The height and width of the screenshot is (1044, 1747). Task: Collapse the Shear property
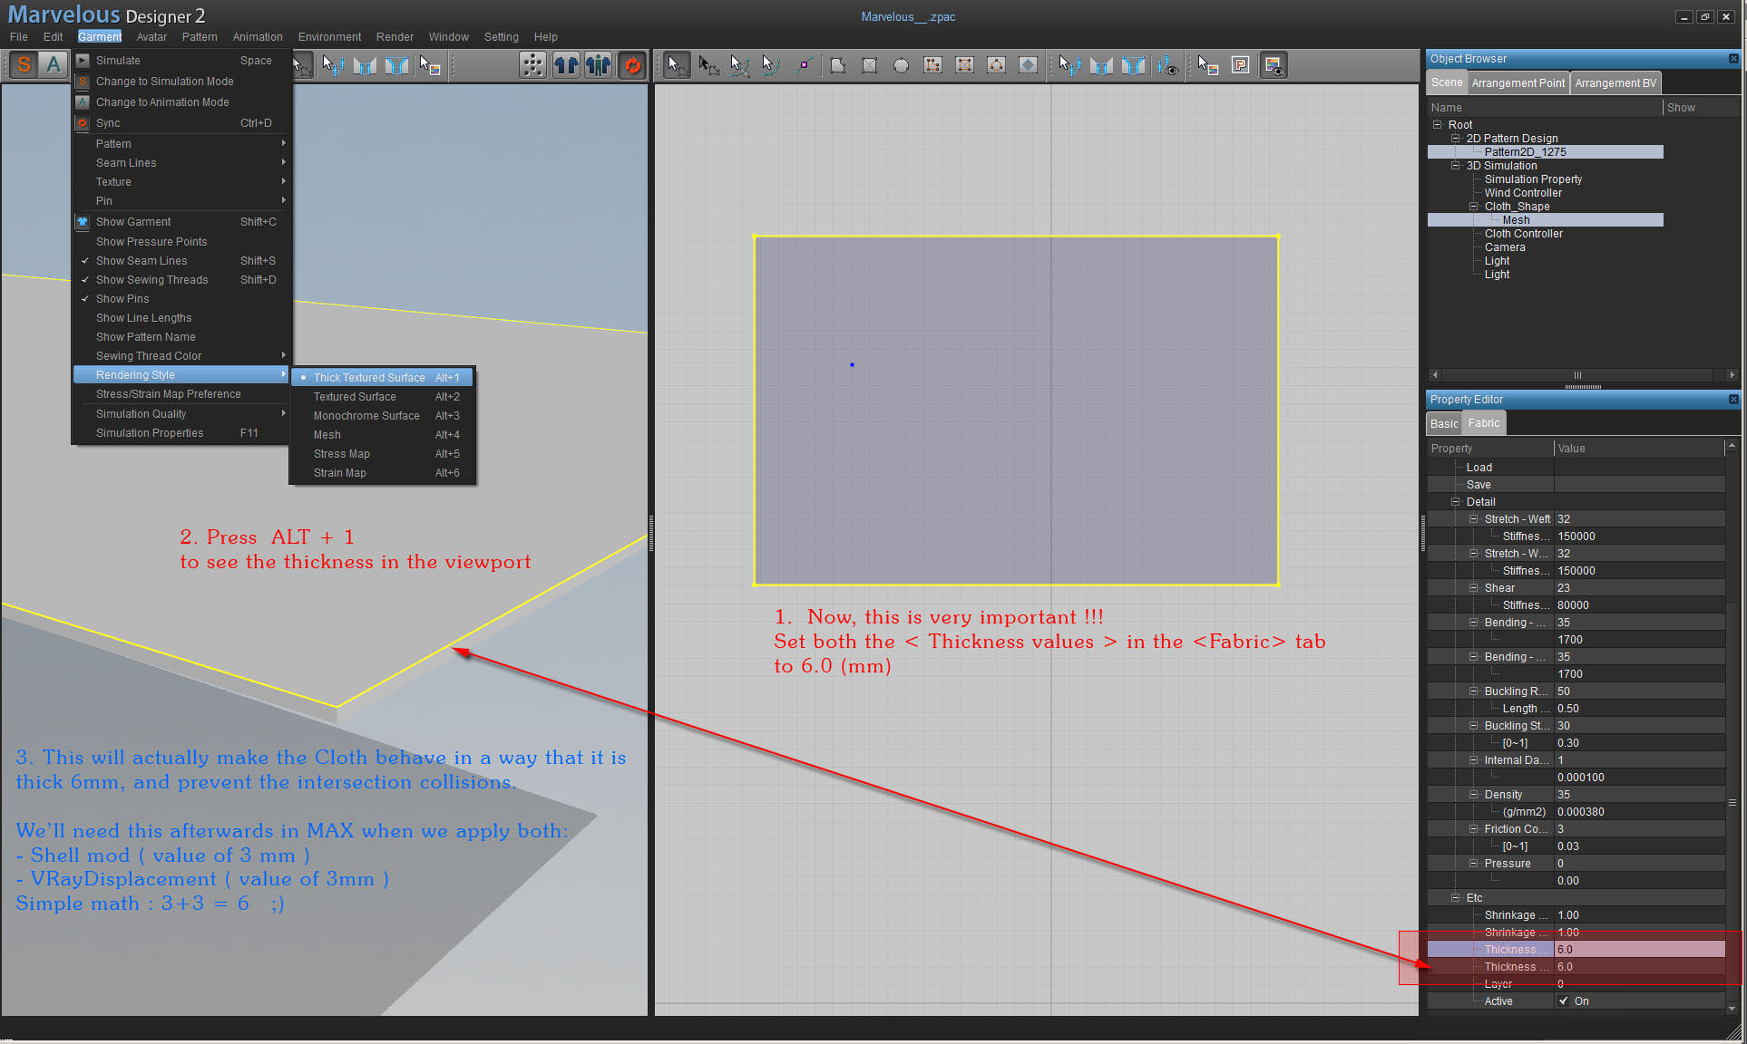coord(1474,588)
